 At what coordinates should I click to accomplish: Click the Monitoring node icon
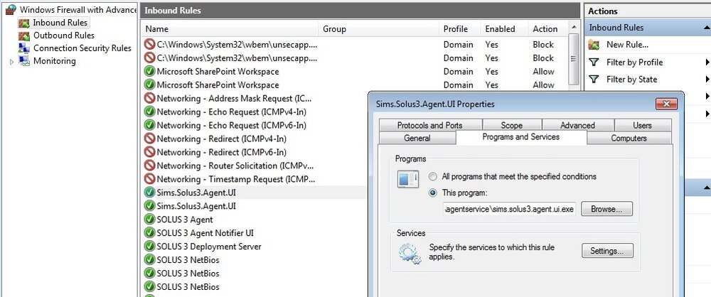click(x=24, y=61)
